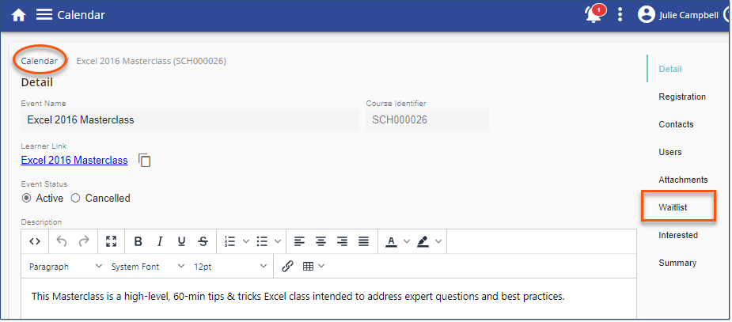Align text right
Image resolution: width=732 pixels, height=322 pixels.
pyautogui.click(x=342, y=241)
